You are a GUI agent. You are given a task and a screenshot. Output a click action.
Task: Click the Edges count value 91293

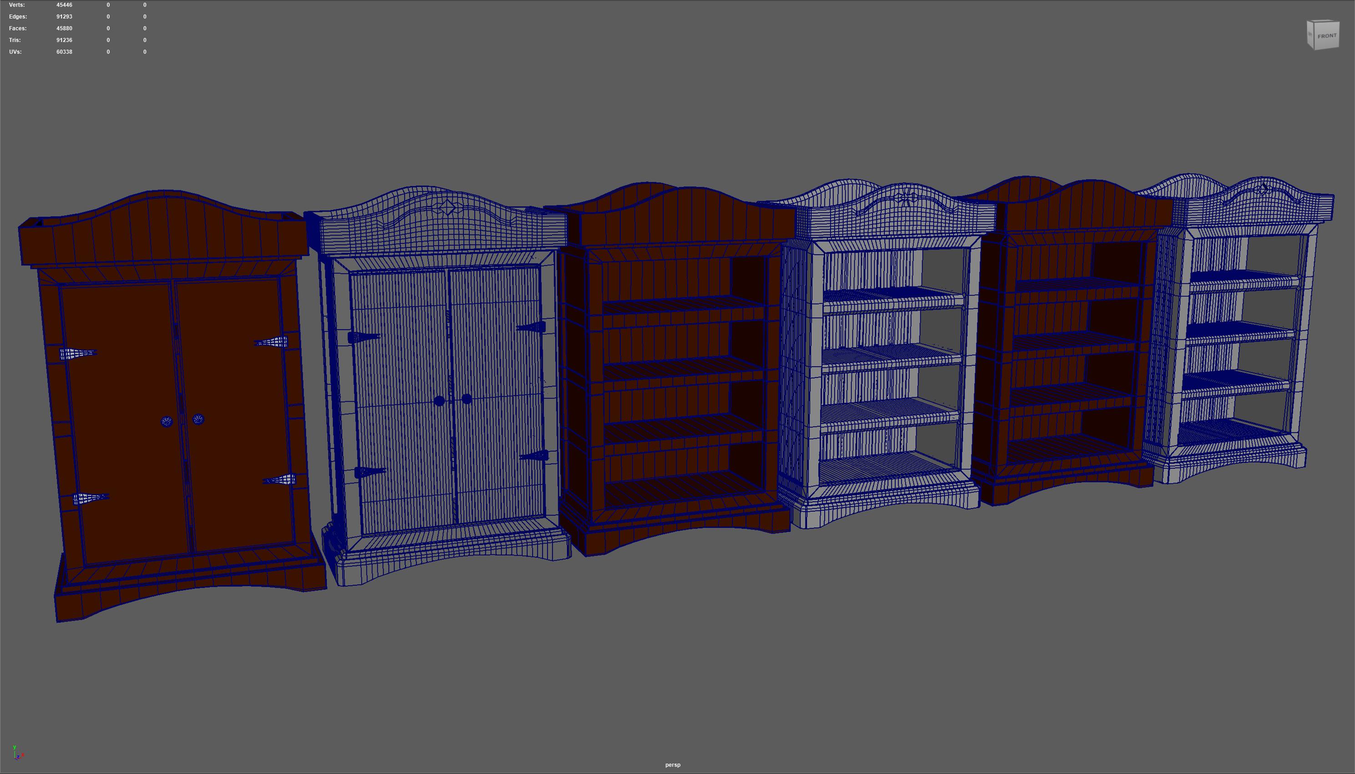64,16
